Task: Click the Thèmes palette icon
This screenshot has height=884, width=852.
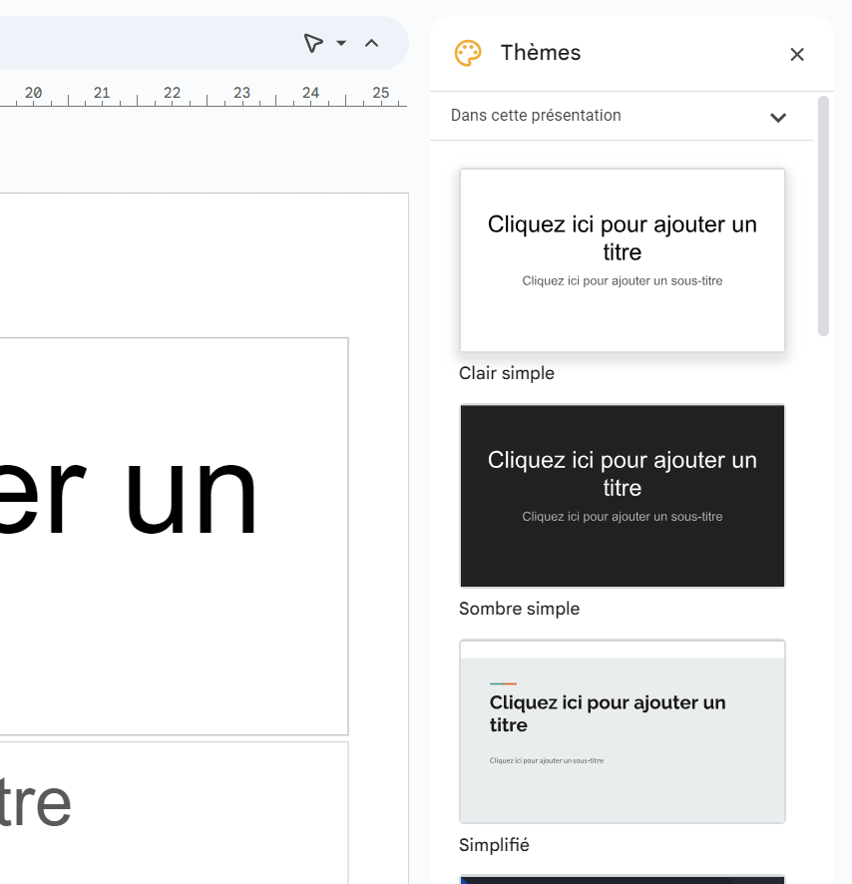Action: (468, 53)
